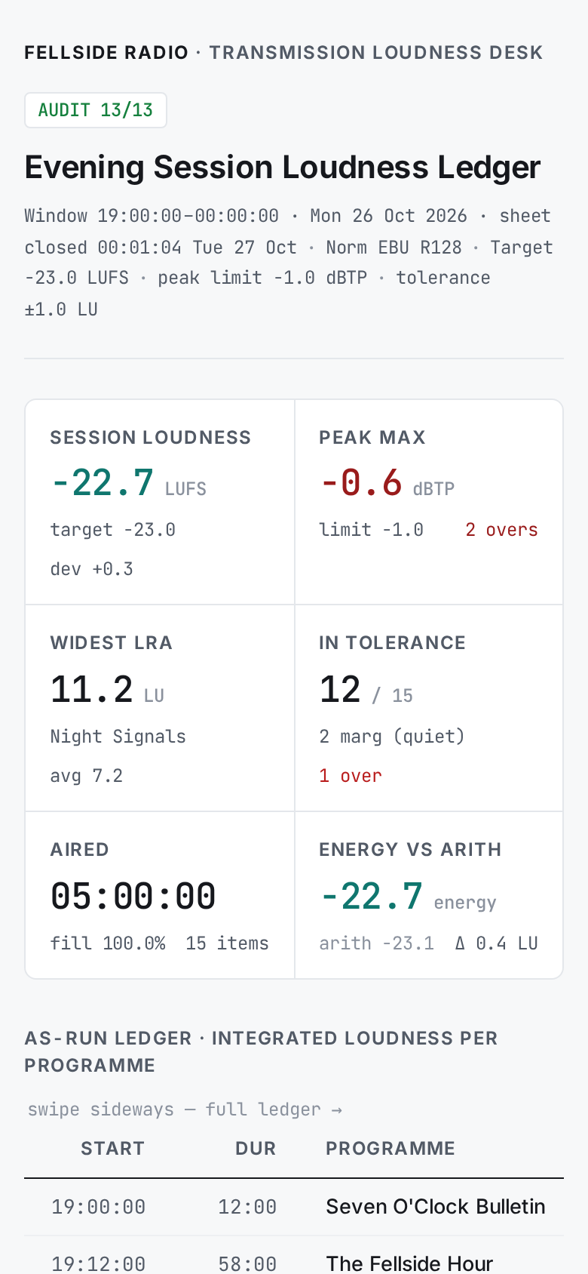Click the DUR column header
Image resolution: width=588 pixels, height=1274 pixels.
pos(256,1149)
